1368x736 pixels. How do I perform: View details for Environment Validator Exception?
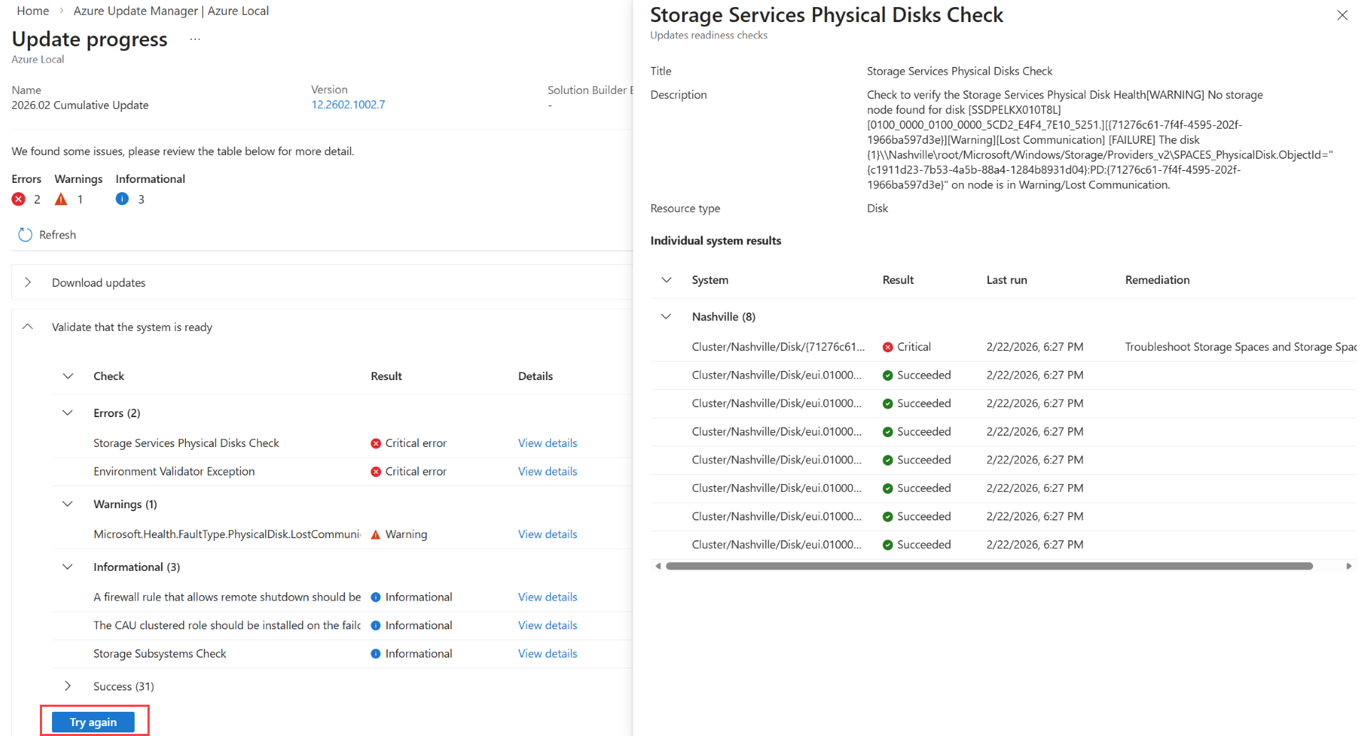pos(547,471)
